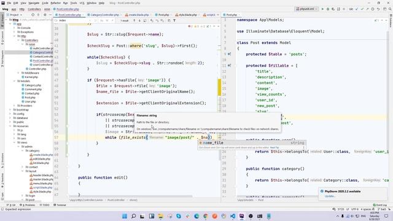Viewport: 393px width, 221px height.
Task: Open Search Everywhere magnifier in toolbar
Action: pyautogui.click(x=391, y=9)
